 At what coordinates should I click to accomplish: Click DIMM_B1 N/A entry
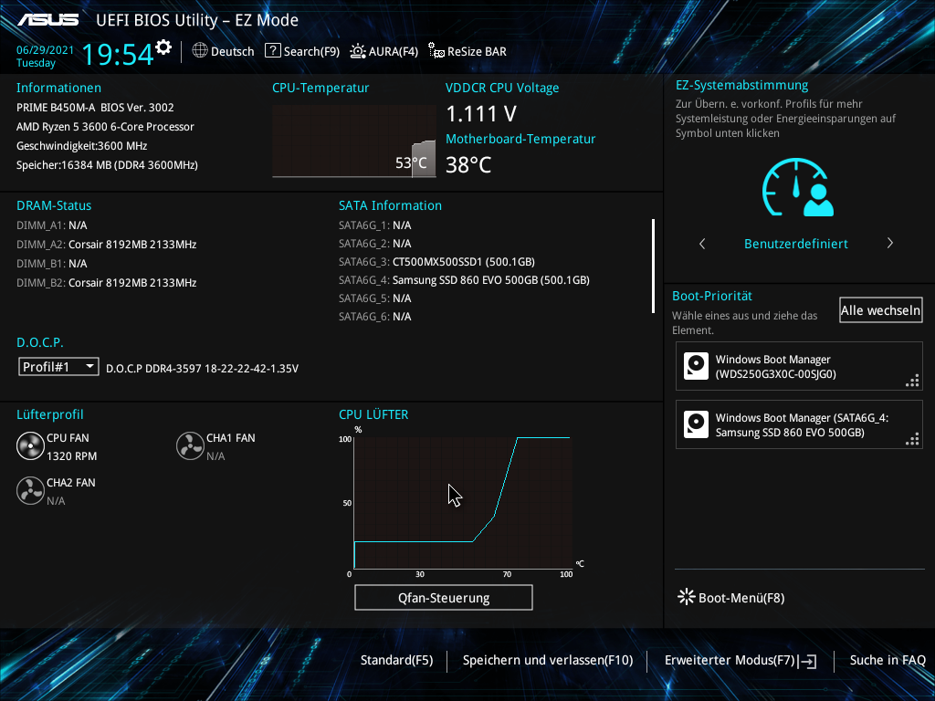[52, 264]
